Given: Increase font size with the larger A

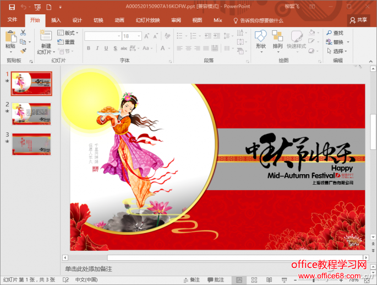Looking at the screenshot, I should (146, 36).
